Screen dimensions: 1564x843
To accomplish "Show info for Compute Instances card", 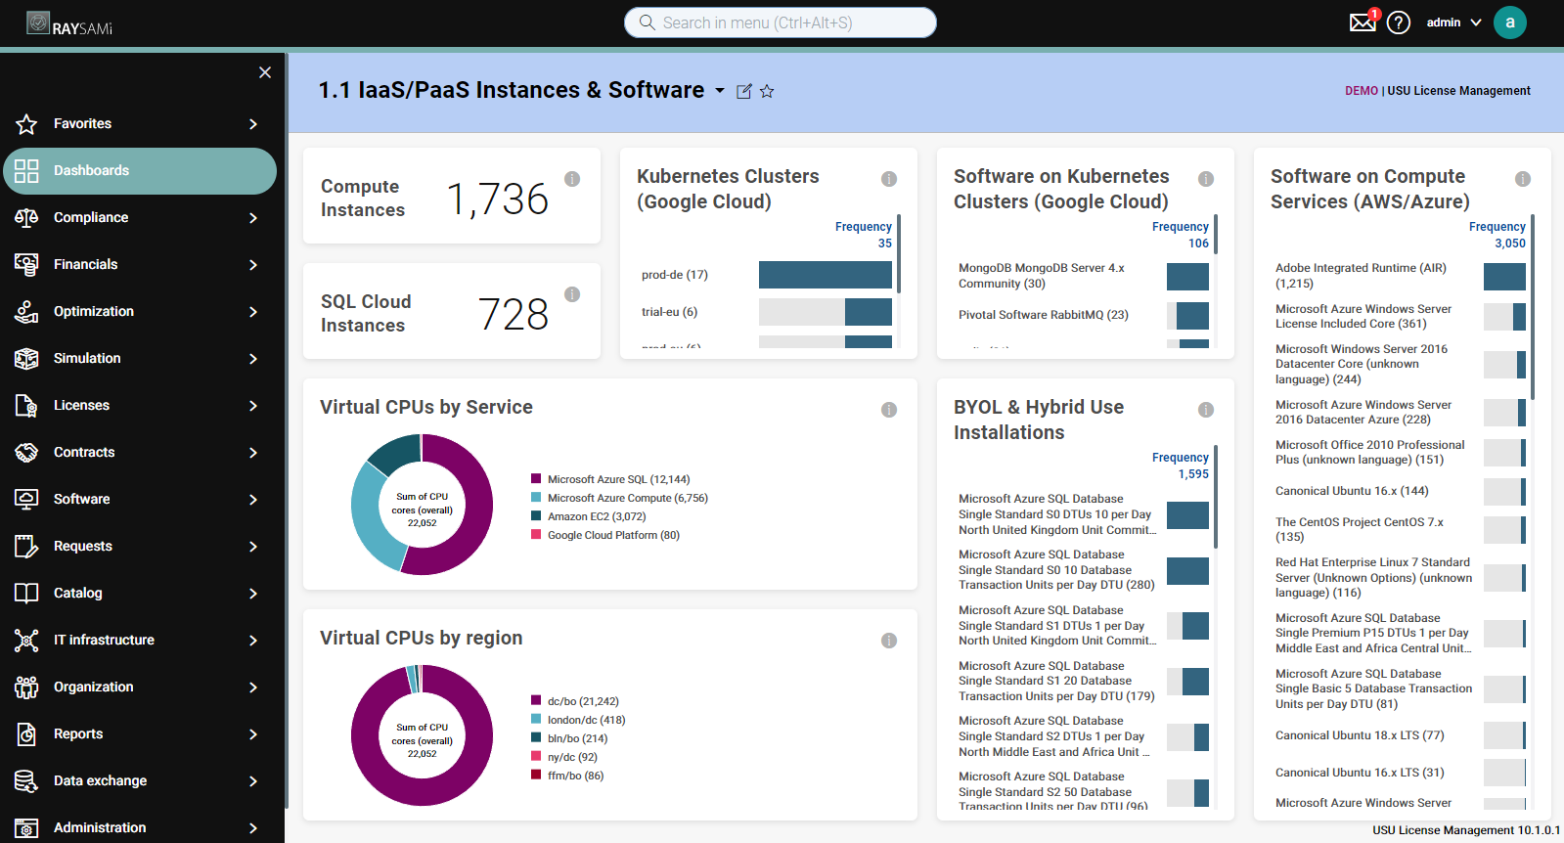I will coord(572,179).
